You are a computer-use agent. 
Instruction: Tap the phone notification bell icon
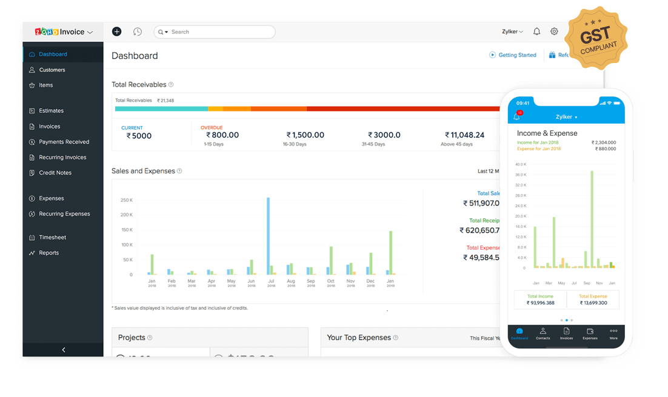(517, 116)
